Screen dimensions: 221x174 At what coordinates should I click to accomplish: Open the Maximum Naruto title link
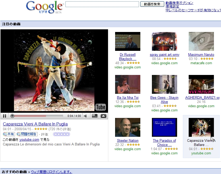(201, 55)
